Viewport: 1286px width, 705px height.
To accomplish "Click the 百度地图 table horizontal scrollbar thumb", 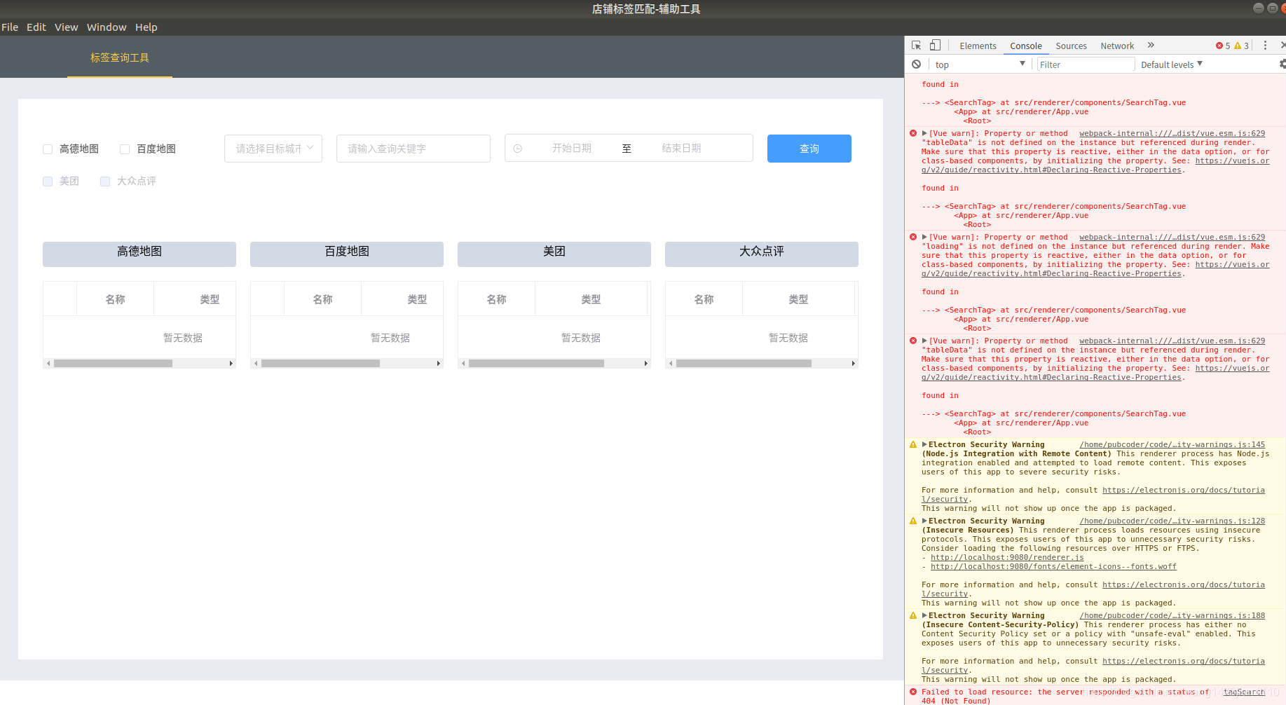I will (x=320, y=364).
